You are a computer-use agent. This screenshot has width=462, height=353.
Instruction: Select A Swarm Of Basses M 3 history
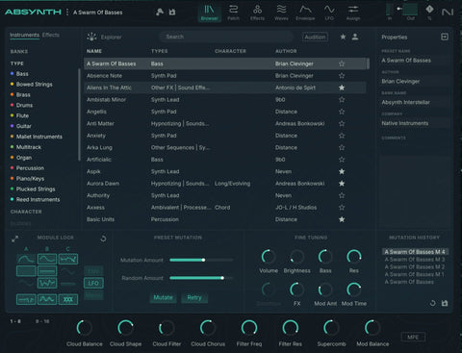tap(415, 260)
